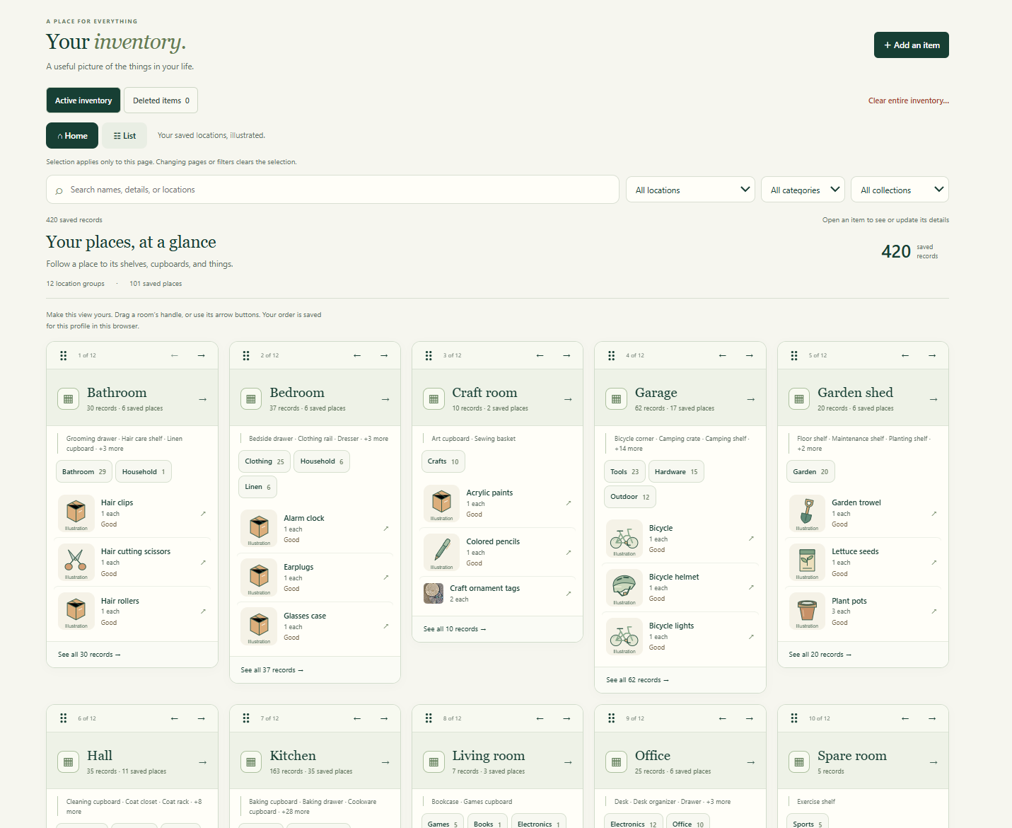Click Garage room grid icon
The height and width of the screenshot is (828, 1012).
coord(616,399)
